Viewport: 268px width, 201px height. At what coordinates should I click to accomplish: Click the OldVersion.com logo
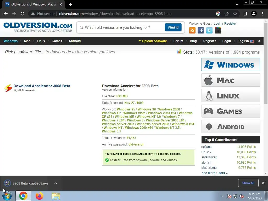pyautogui.click(x=38, y=27)
